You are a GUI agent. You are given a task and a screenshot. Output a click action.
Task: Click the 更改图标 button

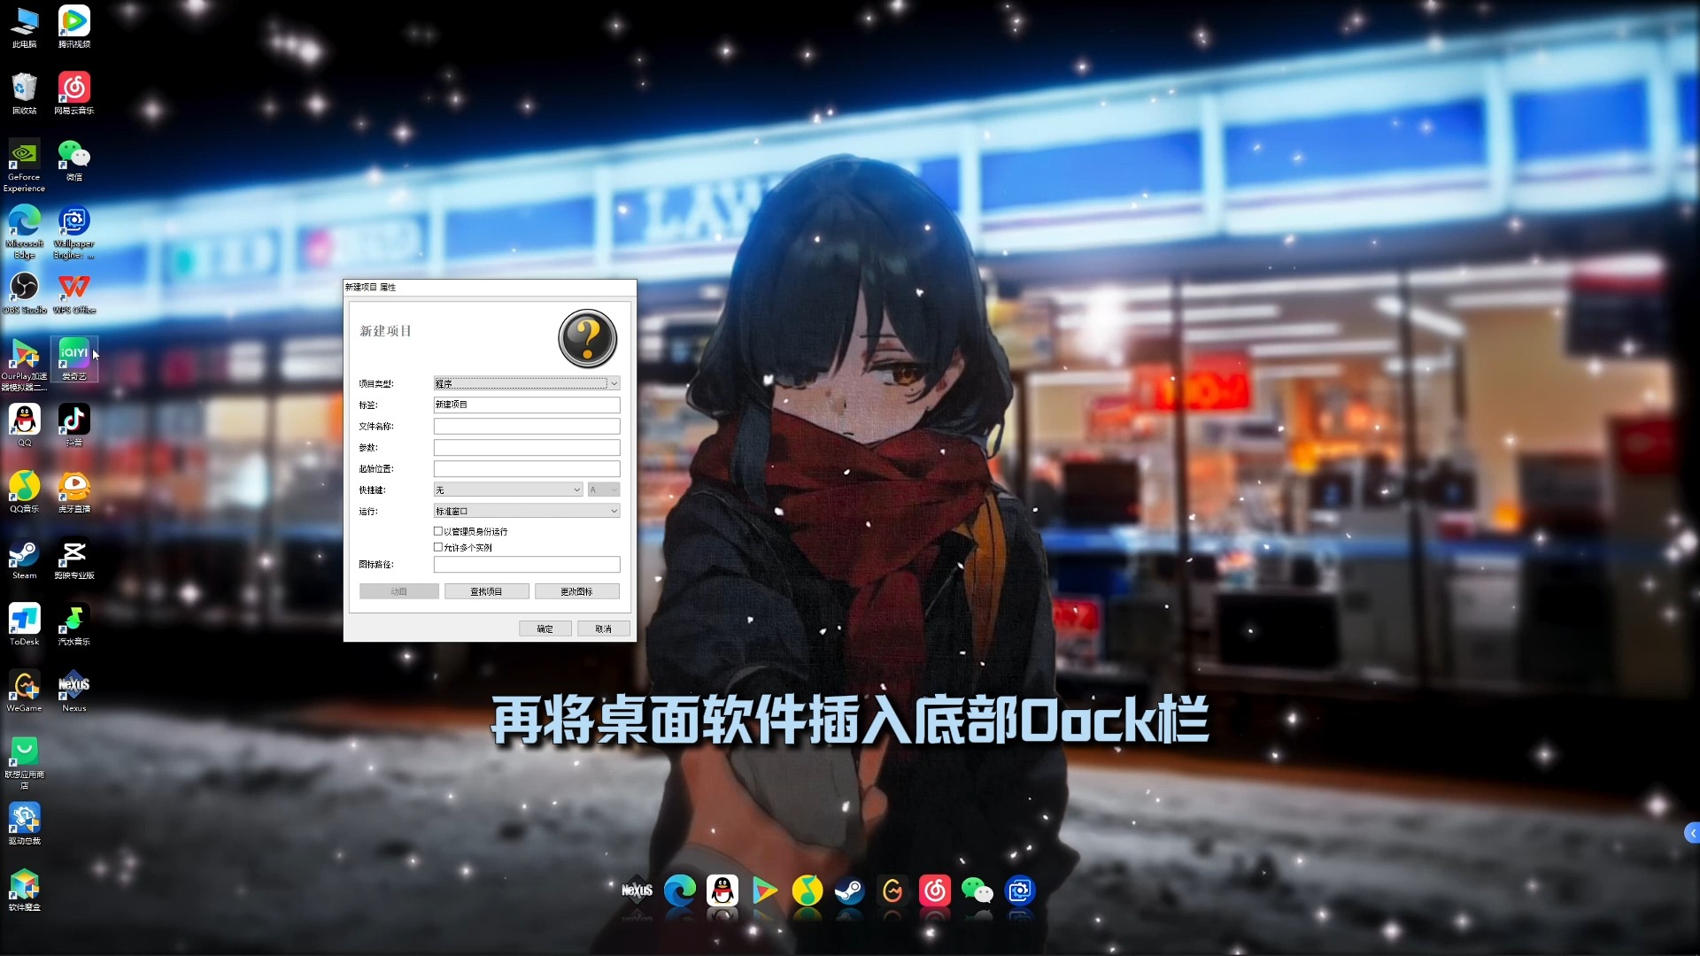coord(577,591)
